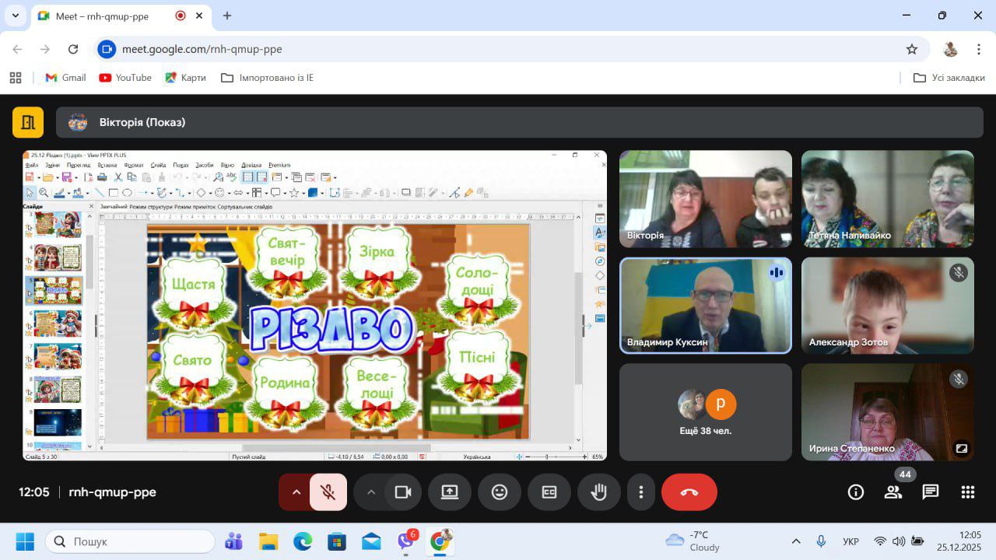996x560 pixels.
Task: Open the Gmail bookmark
Action: pos(66,78)
